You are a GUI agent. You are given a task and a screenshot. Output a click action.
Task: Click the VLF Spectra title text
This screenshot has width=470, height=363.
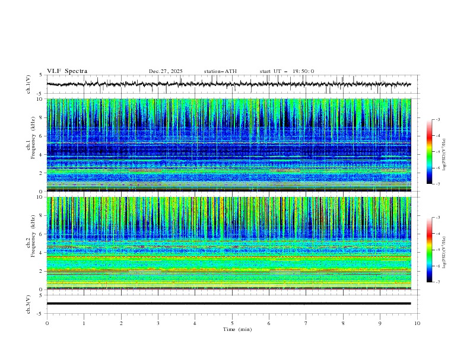pyautogui.click(x=67, y=71)
